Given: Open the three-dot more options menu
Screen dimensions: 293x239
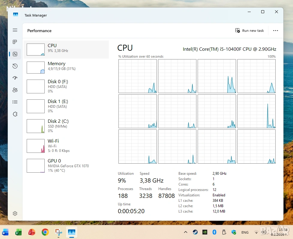Looking at the screenshot, I should [276, 31].
